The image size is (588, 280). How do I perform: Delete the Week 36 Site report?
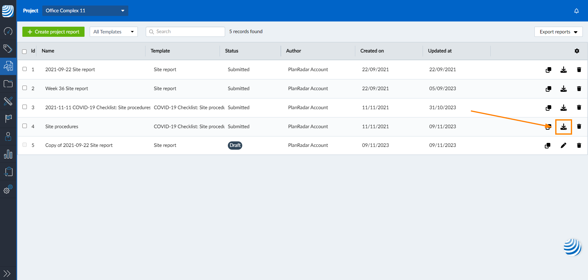pos(579,89)
